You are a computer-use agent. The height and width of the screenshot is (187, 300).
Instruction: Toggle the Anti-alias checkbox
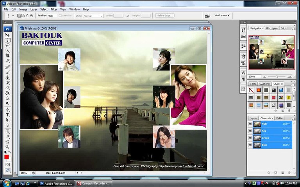(60, 16)
